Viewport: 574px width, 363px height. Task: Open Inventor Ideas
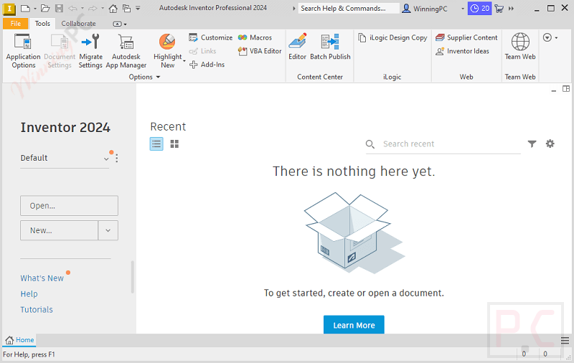(x=462, y=51)
